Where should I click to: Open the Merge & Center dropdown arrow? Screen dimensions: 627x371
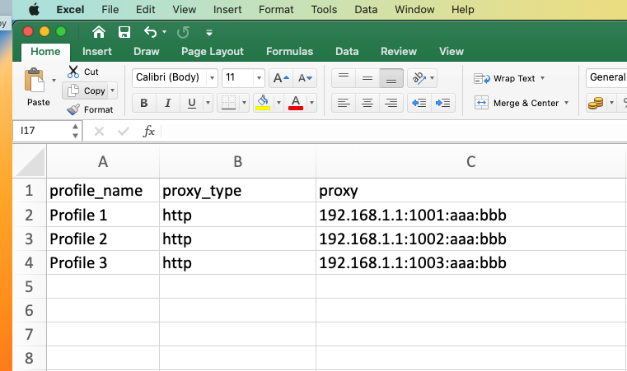(x=566, y=103)
